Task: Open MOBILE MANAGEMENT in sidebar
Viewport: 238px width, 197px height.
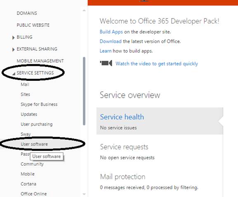Action: click(x=40, y=61)
